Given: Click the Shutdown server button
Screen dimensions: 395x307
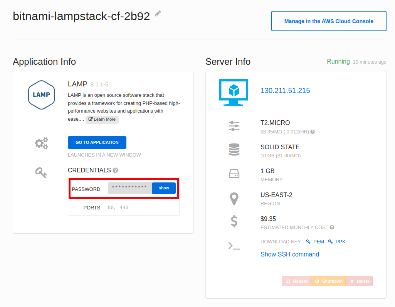Looking at the screenshot, I should click(x=328, y=281).
